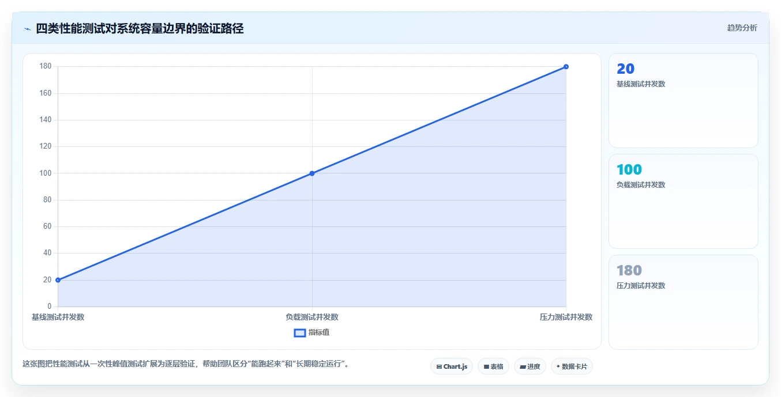This screenshot has width=781, height=397.
Task: Click the y-axis tick label 140
Action: click(45, 120)
